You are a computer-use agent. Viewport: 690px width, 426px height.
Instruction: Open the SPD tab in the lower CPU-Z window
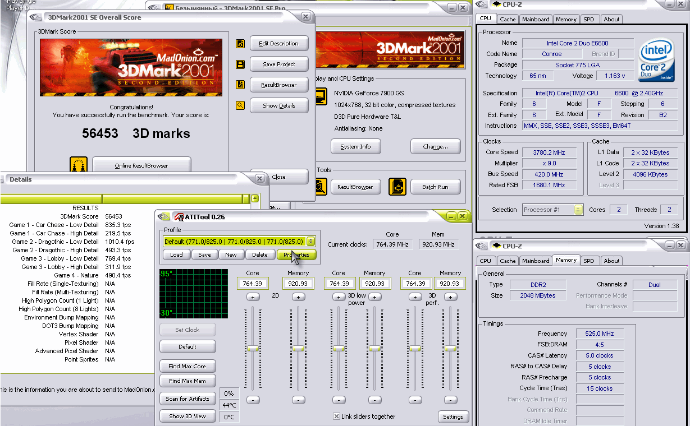click(x=588, y=261)
